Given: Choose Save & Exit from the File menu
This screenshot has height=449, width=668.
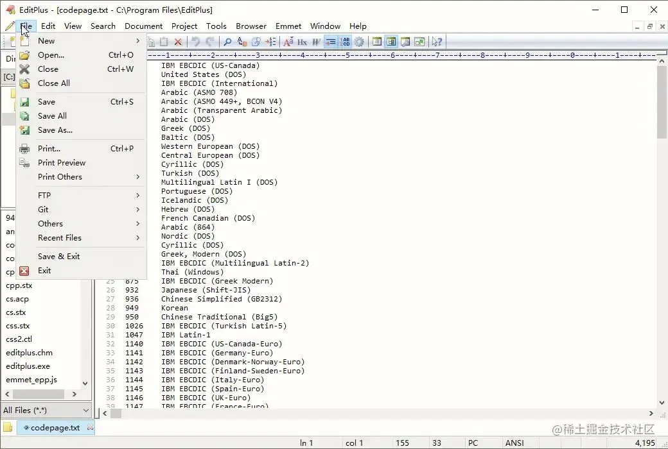Looking at the screenshot, I should [82, 256].
